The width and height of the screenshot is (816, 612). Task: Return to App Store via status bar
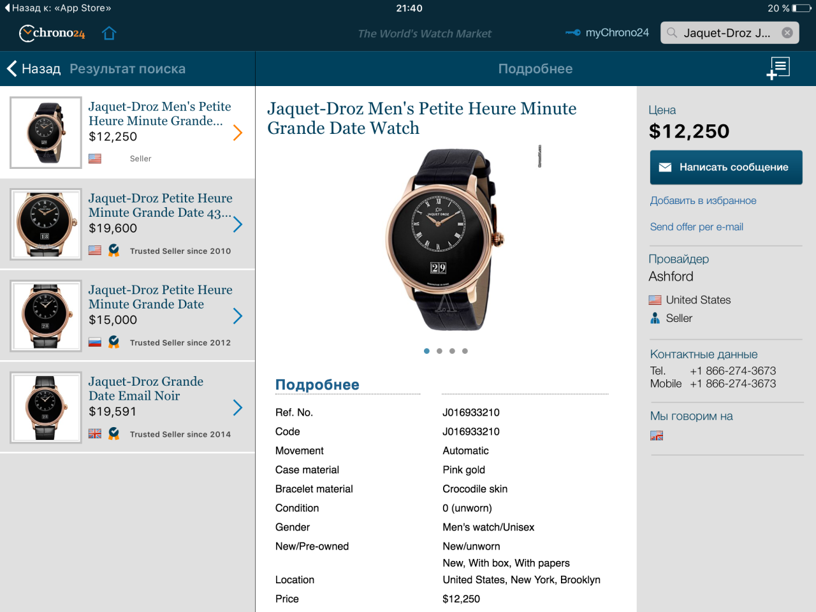coord(57,8)
